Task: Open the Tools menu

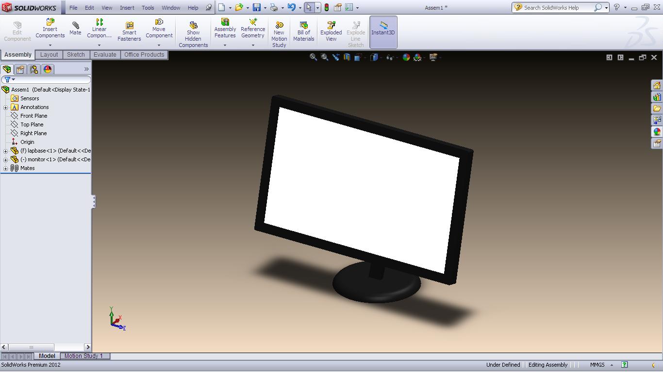Action: tap(148, 8)
